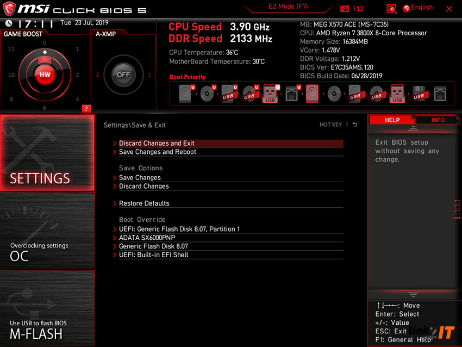This screenshot has width=462, height=347.
Task: Take a screenshot with the F12 camera icon
Action: click(344, 9)
